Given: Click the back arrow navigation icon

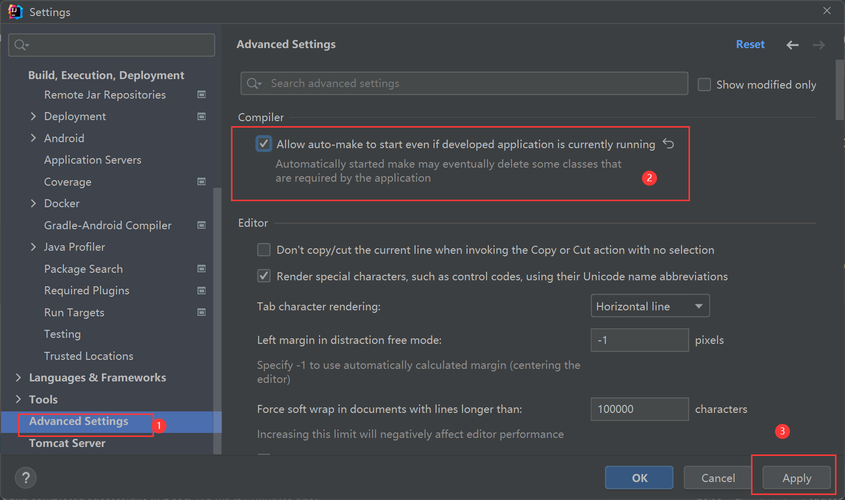Looking at the screenshot, I should pos(792,45).
